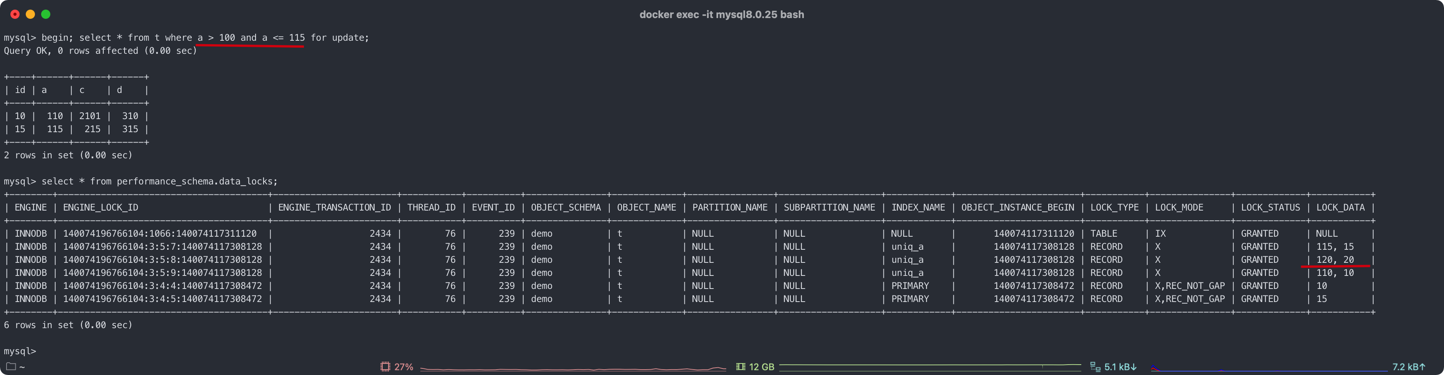Click the LOCK_DATA column header
Viewport: 1444px width, 375px height.
click(x=1340, y=207)
